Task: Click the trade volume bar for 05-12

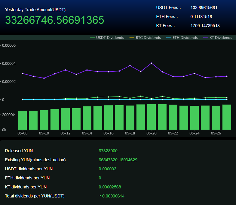Action: pos(66,119)
